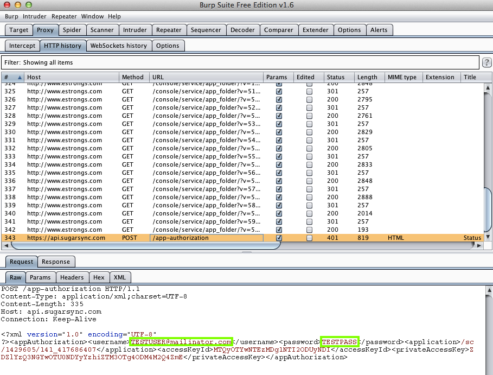Open the Headers view tab
Screen dimensions: 493x375
[x=72, y=277]
